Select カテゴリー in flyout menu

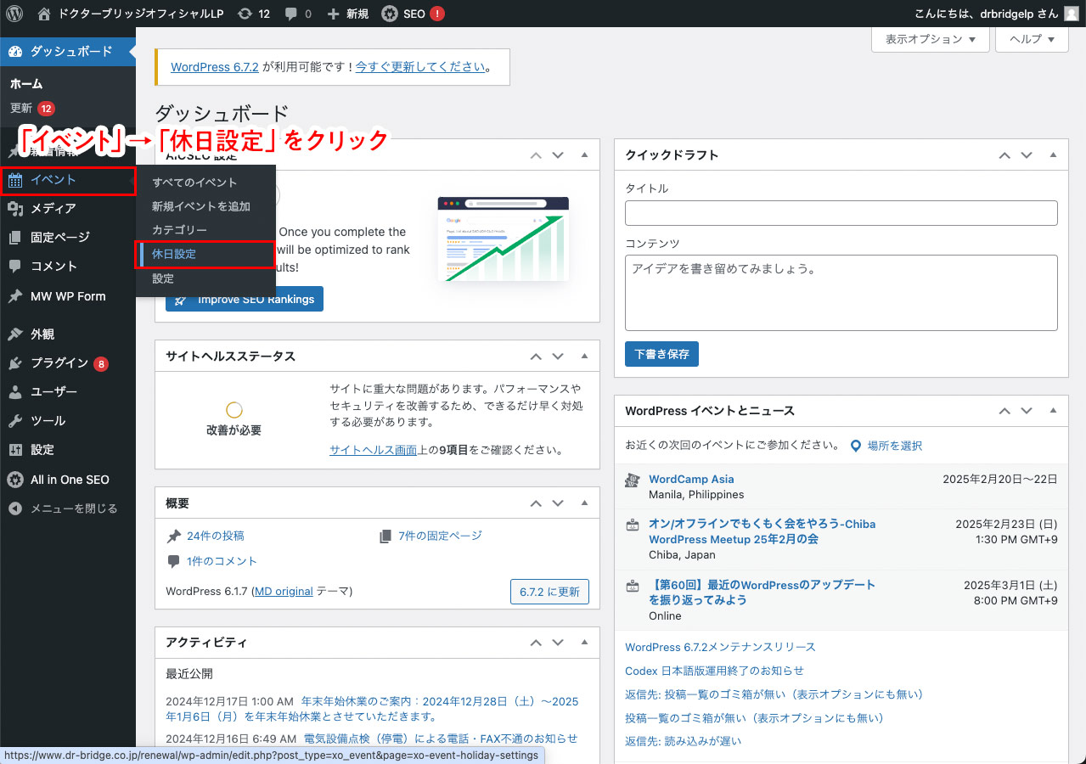pos(179,230)
